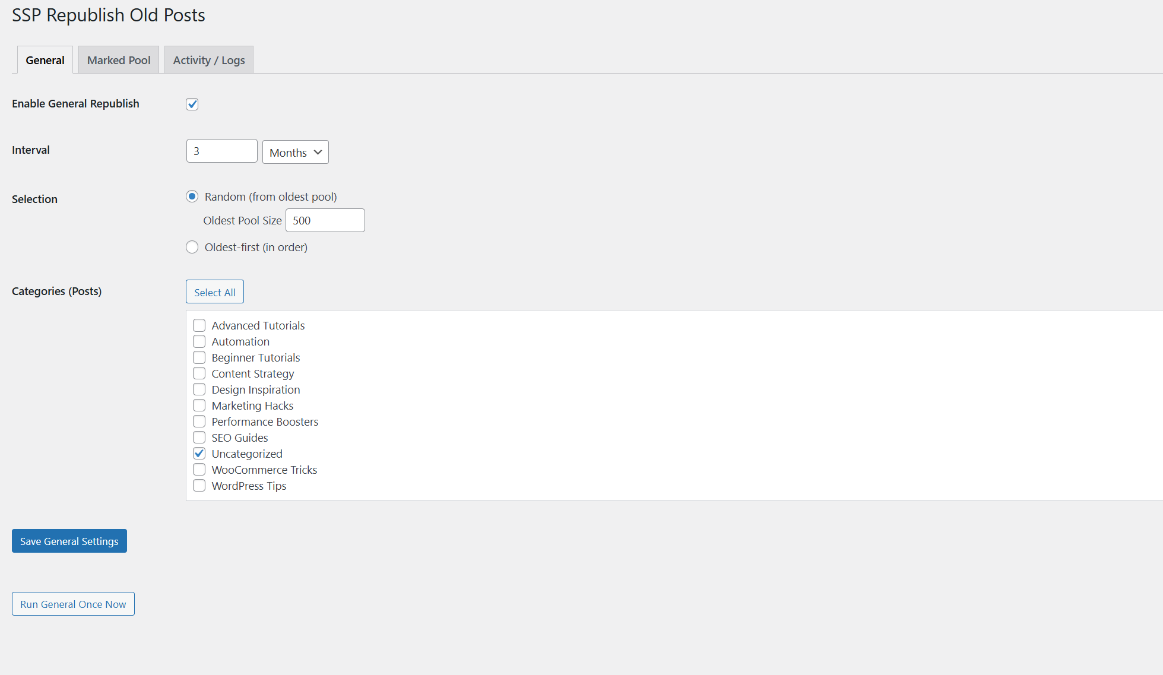Select Random (from oldest pool) radio
This screenshot has width=1163, height=675.
tap(192, 197)
